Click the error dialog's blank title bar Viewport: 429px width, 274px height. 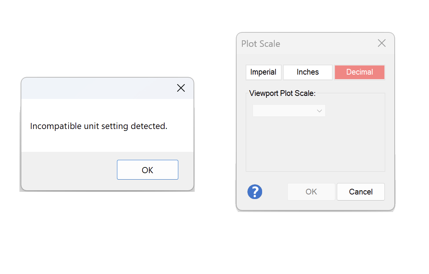coord(95,88)
